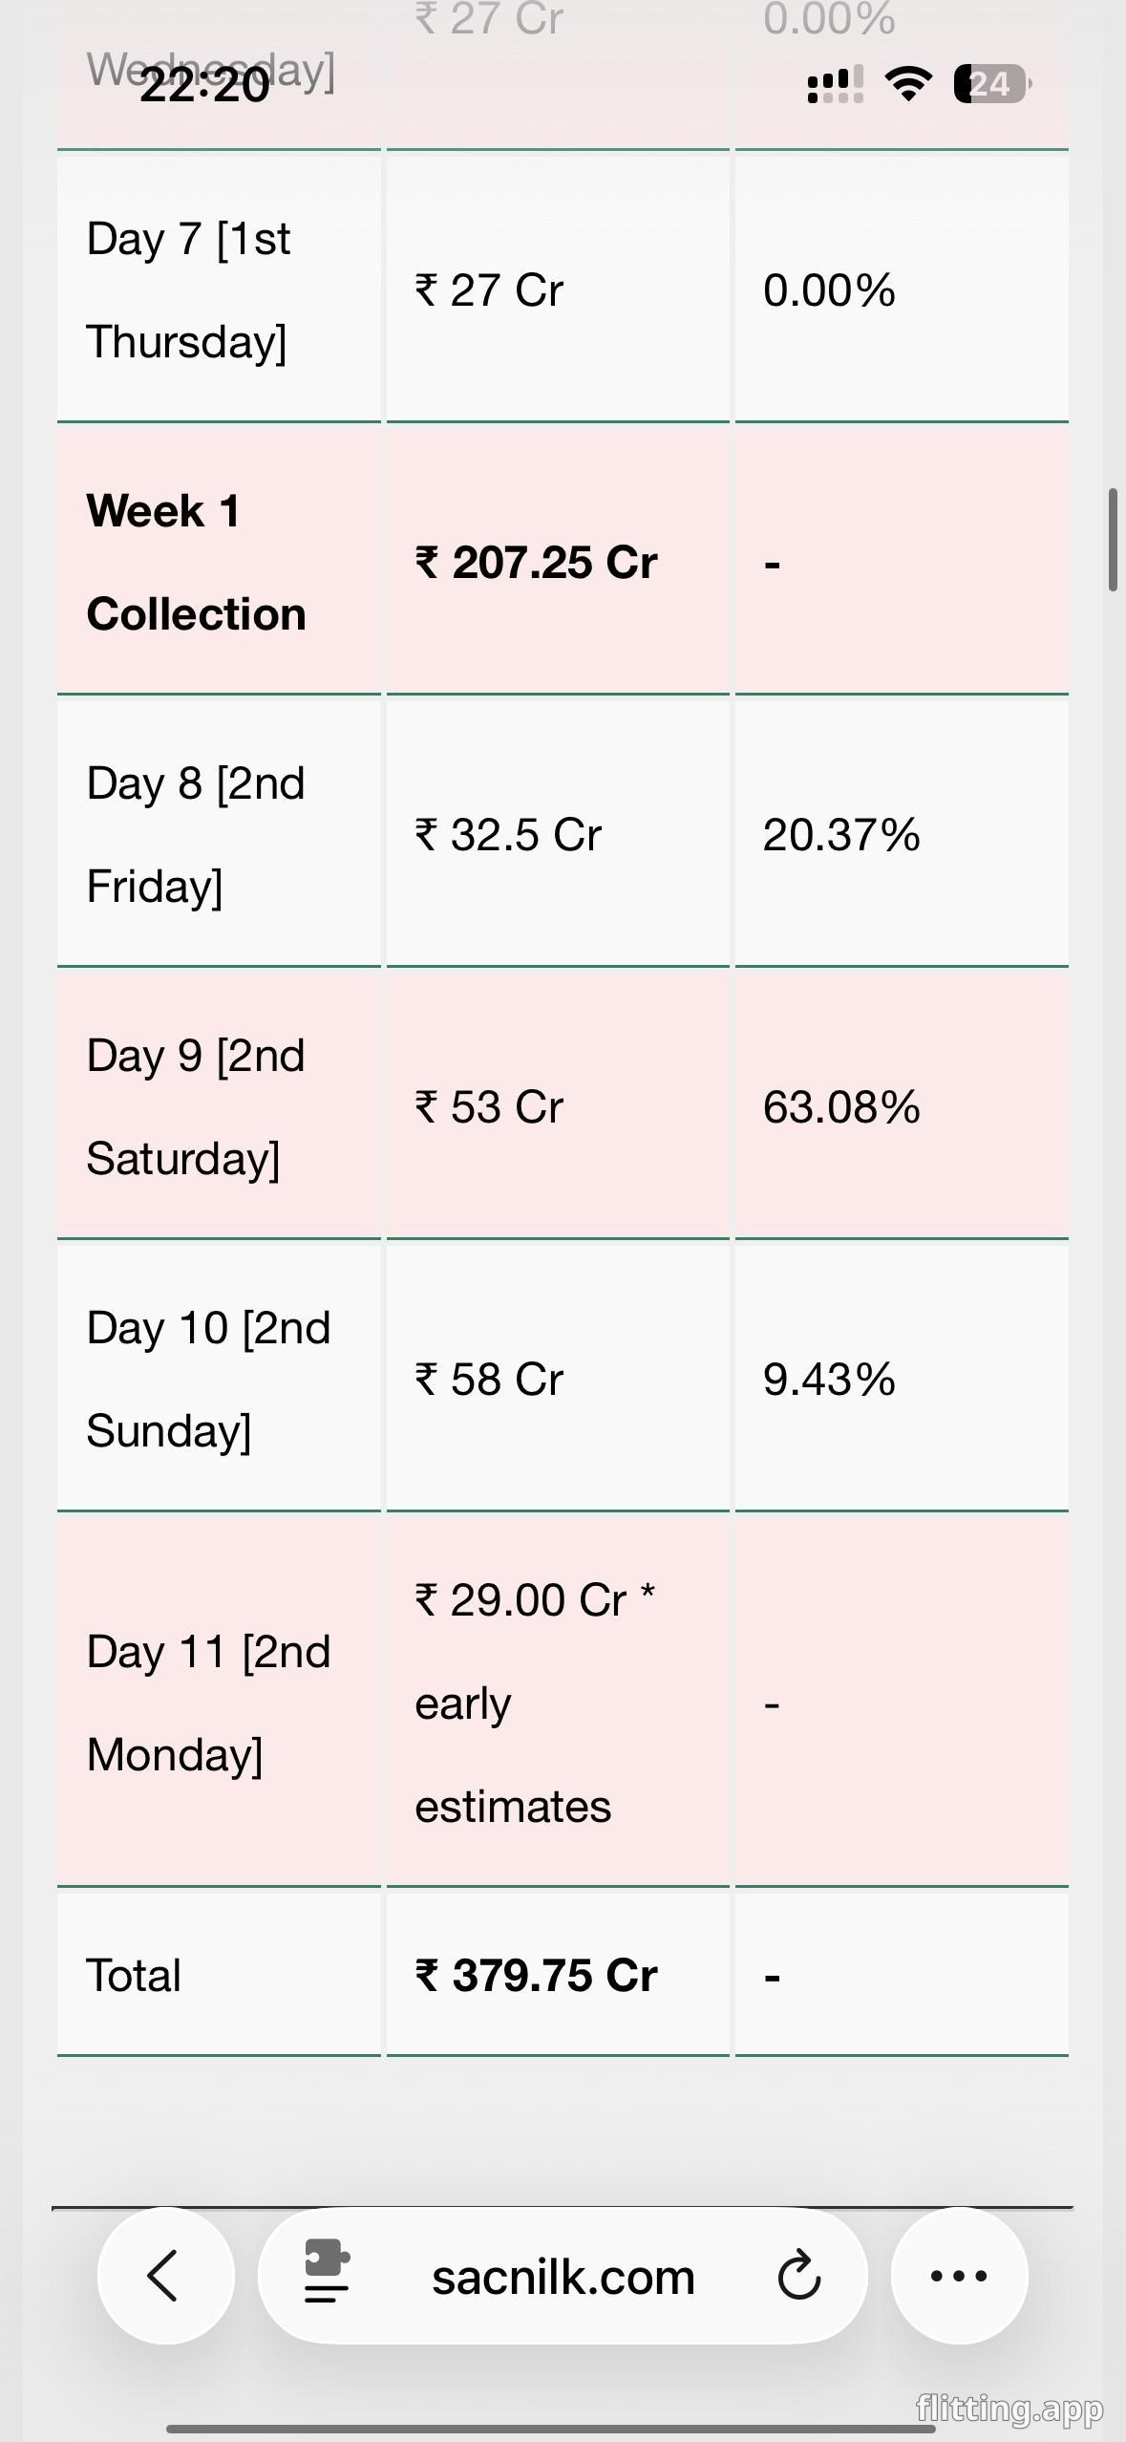This screenshot has width=1126, height=2442.
Task: Select the Week 1 Collection row label
Action: pyautogui.click(x=196, y=562)
